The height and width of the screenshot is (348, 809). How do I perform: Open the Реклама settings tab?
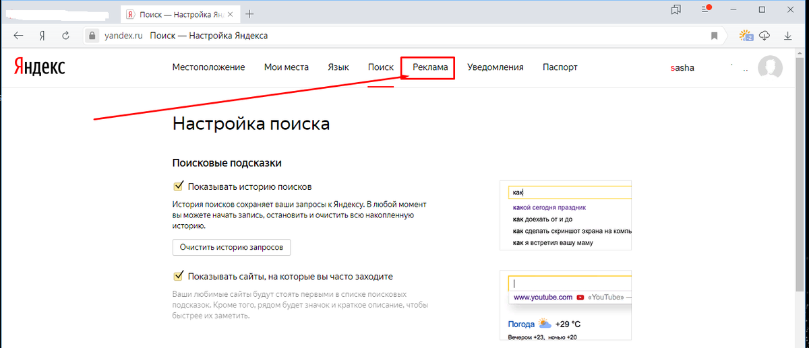(x=430, y=67)
